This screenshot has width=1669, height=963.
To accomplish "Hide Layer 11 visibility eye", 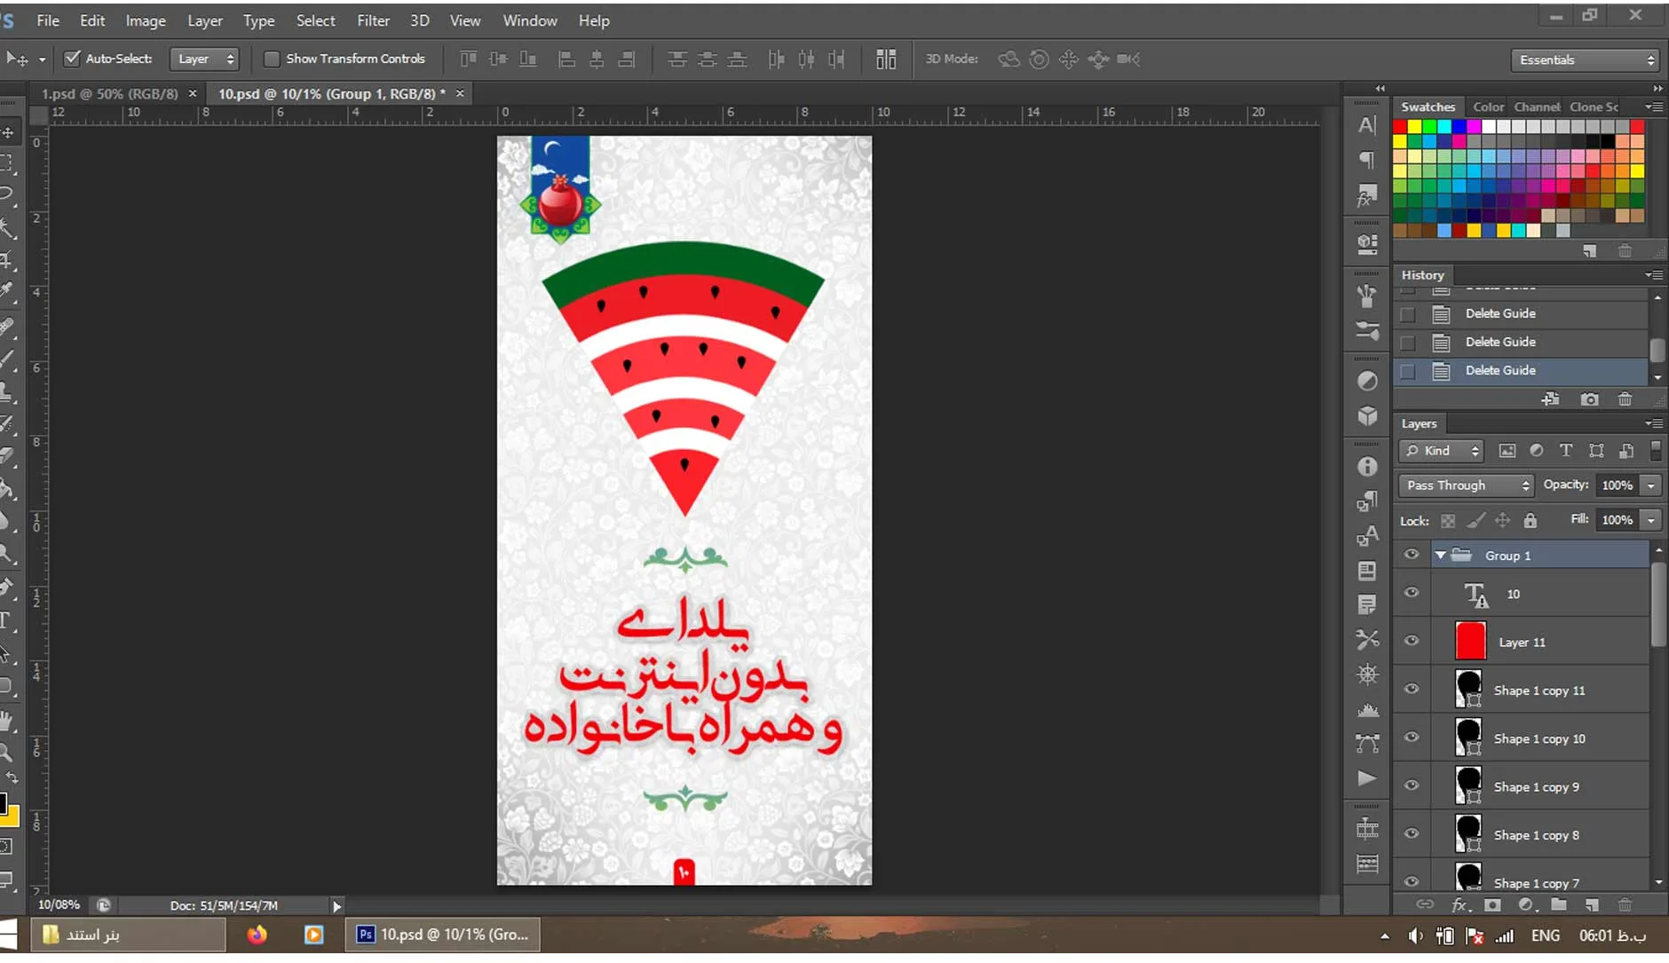I will coord(1412,641).
